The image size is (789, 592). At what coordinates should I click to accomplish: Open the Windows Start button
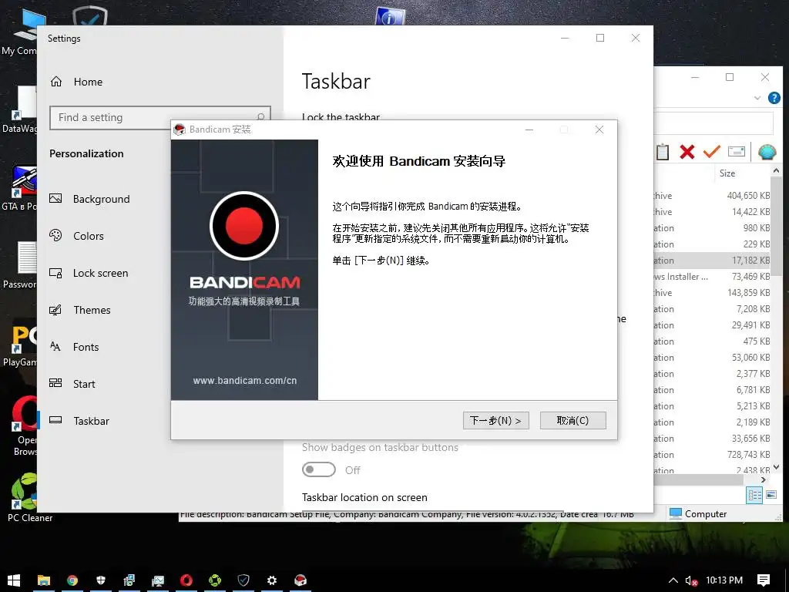tap(14, 580)
